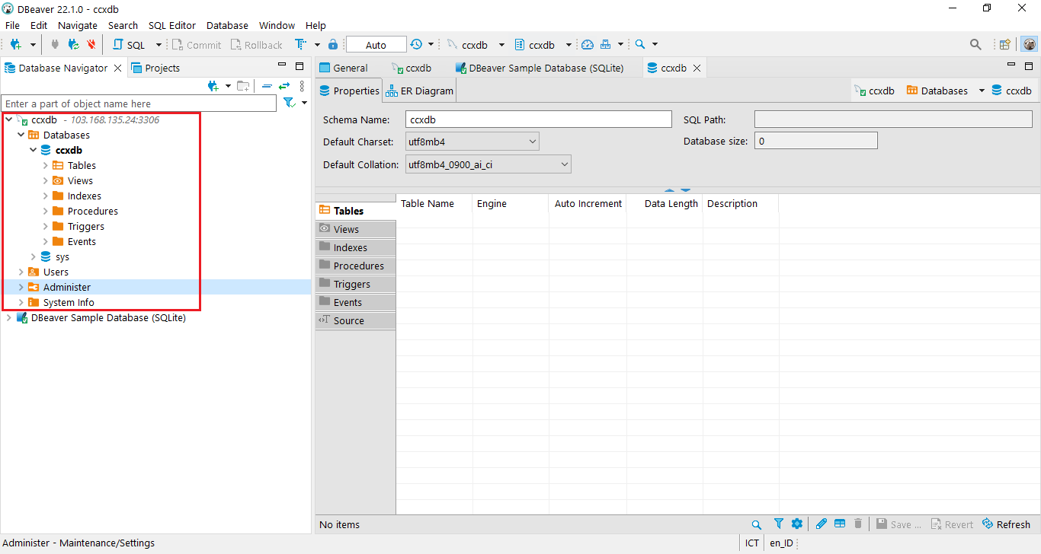The image size is (1041, 554).
Task: Click the pencil edit icon in bottom toolbar
Action: pos(821,524)
